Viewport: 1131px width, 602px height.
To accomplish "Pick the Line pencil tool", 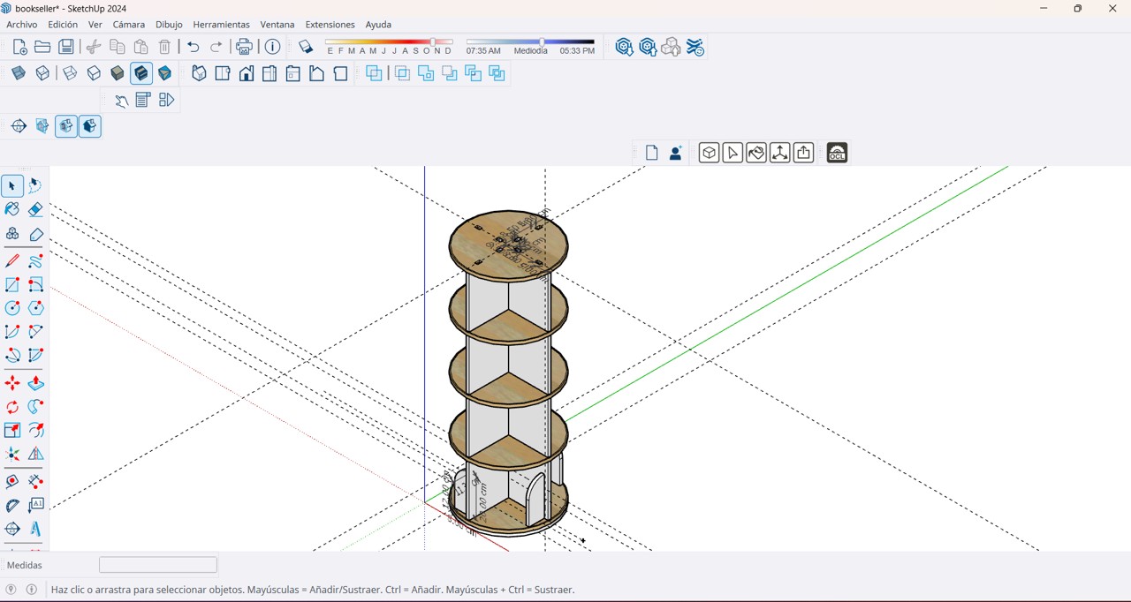I will point(12,261).
